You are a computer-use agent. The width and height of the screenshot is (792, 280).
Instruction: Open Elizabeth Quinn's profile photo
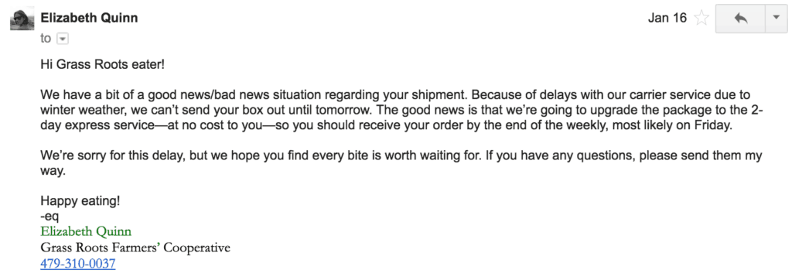click(x=22, y=19)
